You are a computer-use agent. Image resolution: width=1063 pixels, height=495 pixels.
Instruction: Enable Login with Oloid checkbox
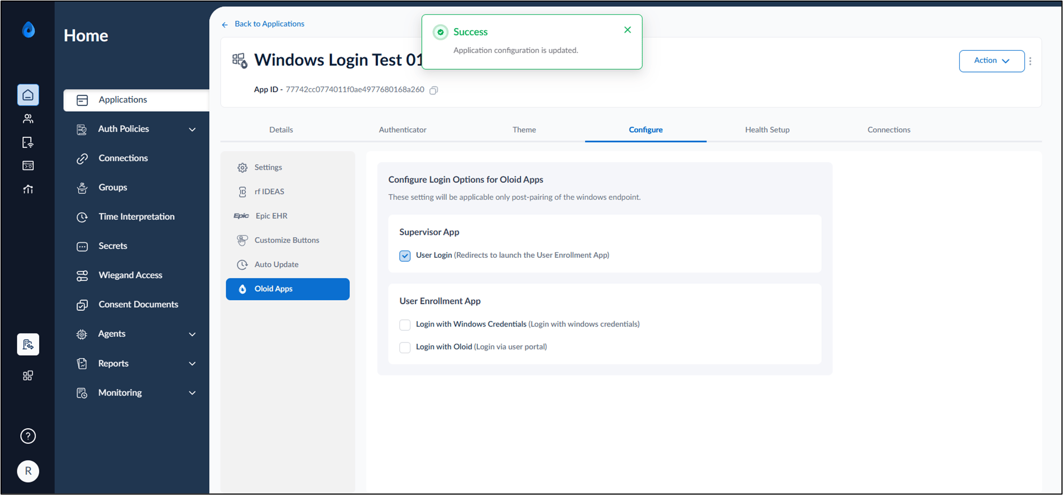(x=405, y=347)
